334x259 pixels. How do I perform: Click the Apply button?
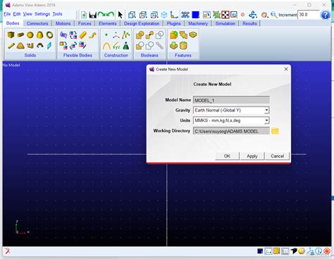tap(252, 156)
